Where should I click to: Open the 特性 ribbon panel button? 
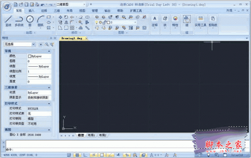tap(175, 22)
